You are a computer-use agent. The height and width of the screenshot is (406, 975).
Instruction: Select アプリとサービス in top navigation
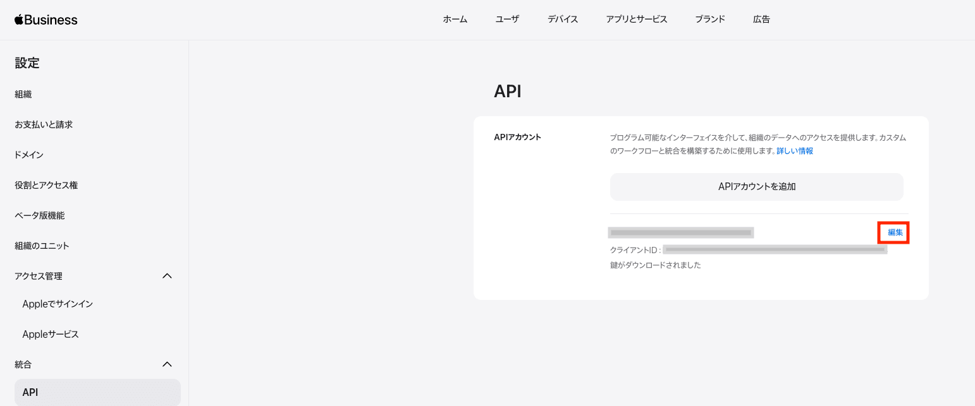point(637,20)
